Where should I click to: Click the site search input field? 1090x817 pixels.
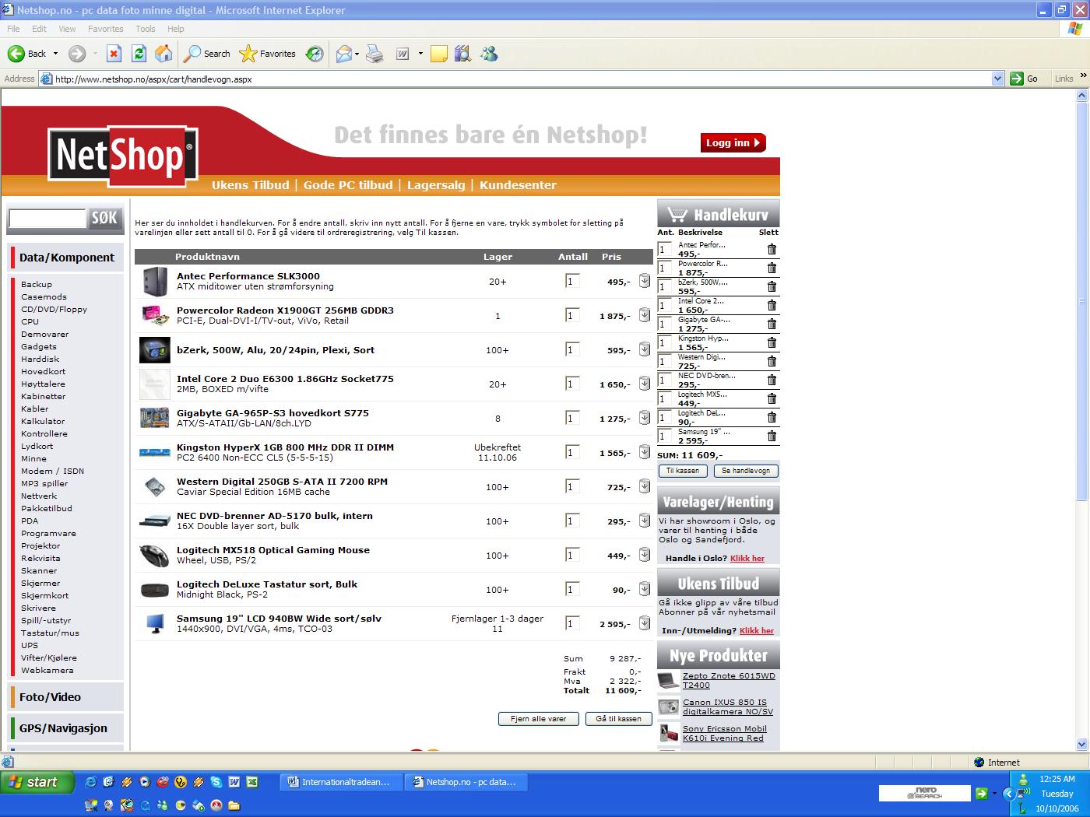coord(47,219)
